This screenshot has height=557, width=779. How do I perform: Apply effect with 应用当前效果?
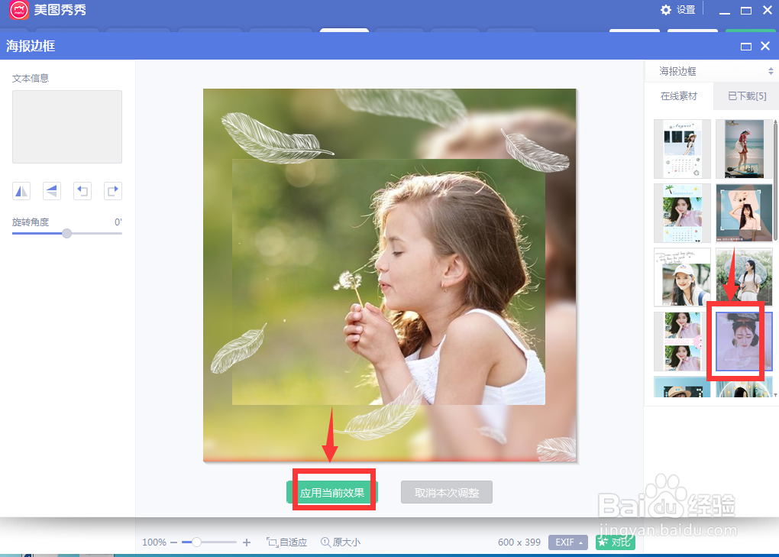click(332, 492)
